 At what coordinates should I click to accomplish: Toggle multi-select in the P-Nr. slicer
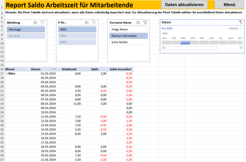[87, 22]
